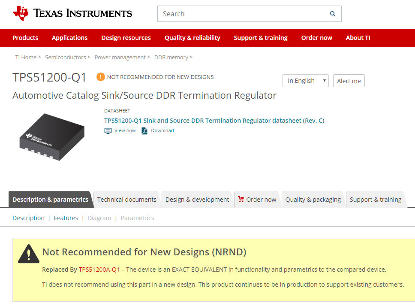Click the black warning triangle in yellow notice
The height and width of the screenshot is (306, 415).
29,254
